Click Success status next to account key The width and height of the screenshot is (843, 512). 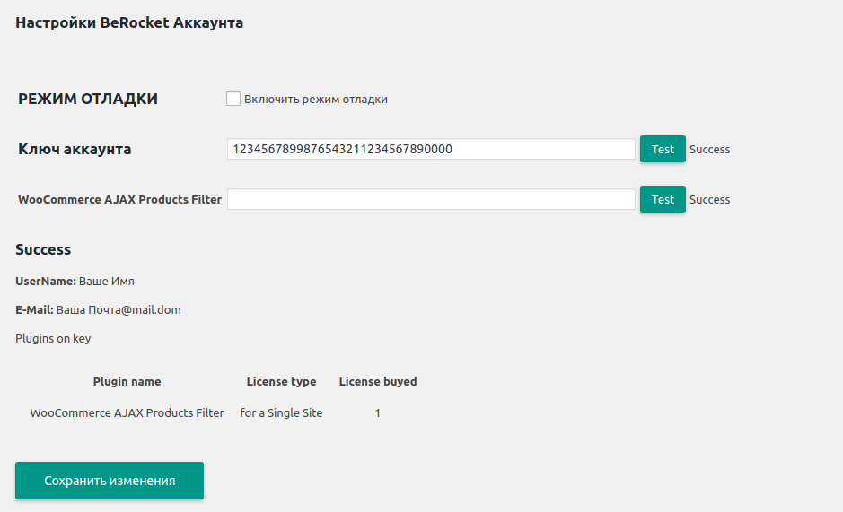tap(709, 150)
